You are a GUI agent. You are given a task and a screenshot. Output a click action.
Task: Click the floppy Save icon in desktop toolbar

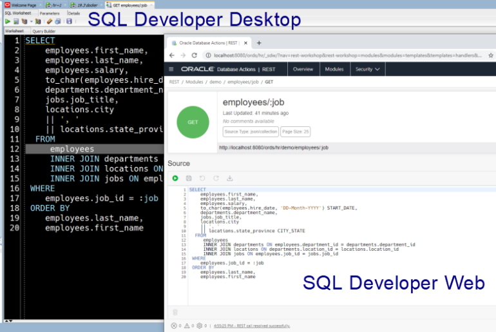(x=69, y=21)
